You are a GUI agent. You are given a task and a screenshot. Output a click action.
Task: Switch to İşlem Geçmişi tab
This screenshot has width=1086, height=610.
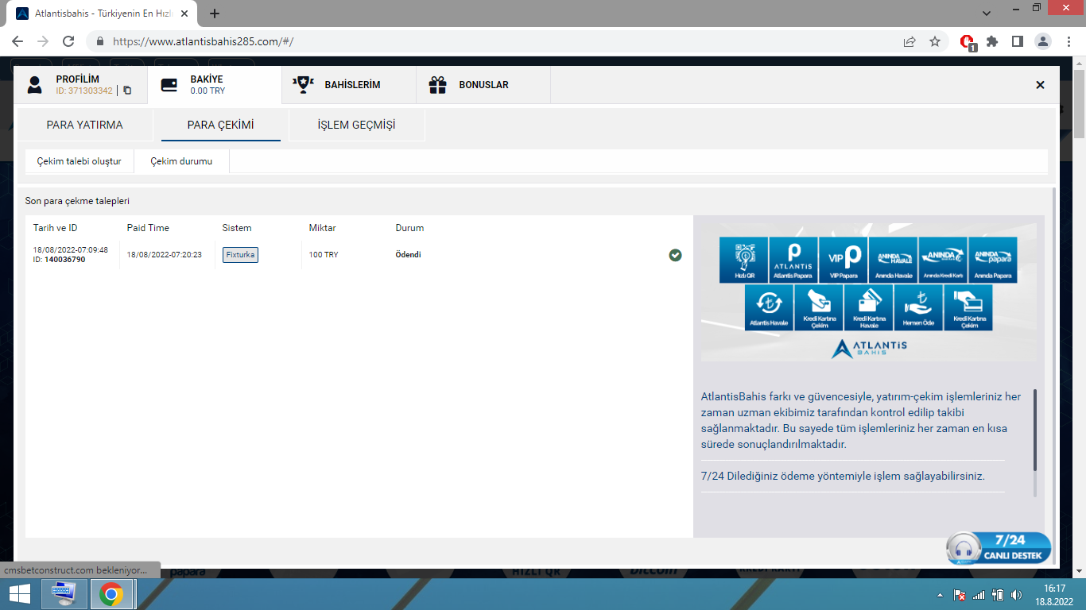tap(356, 125)
